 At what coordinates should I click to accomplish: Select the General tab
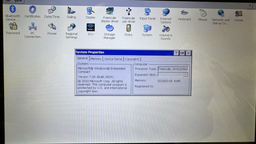click(x=82, y=58)
